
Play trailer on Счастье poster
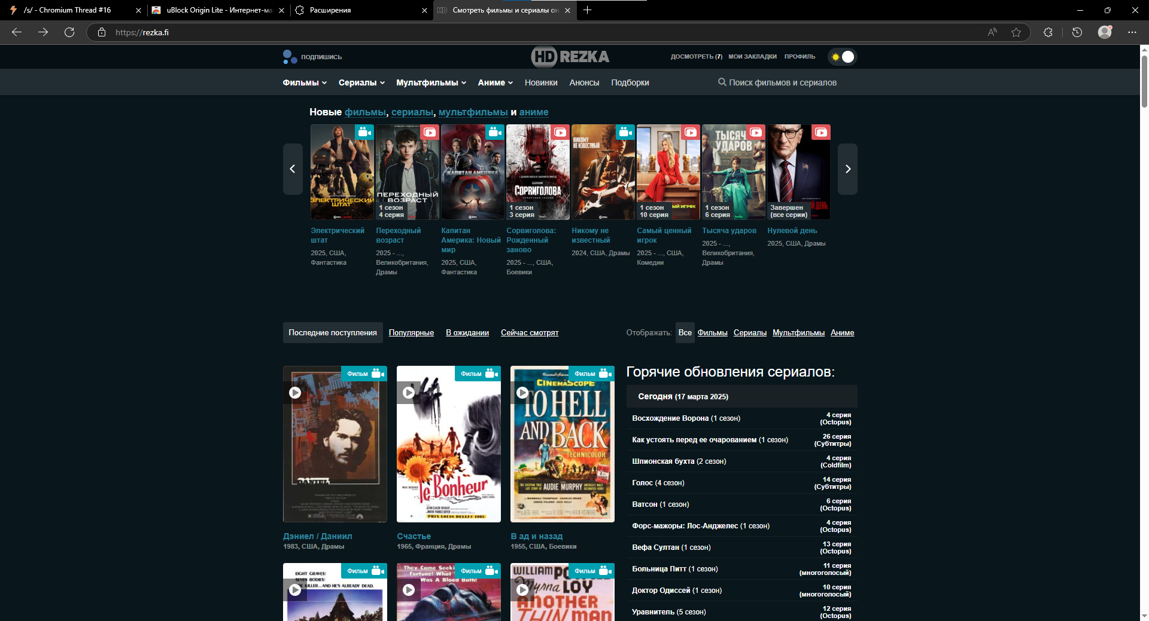point(409,393)
